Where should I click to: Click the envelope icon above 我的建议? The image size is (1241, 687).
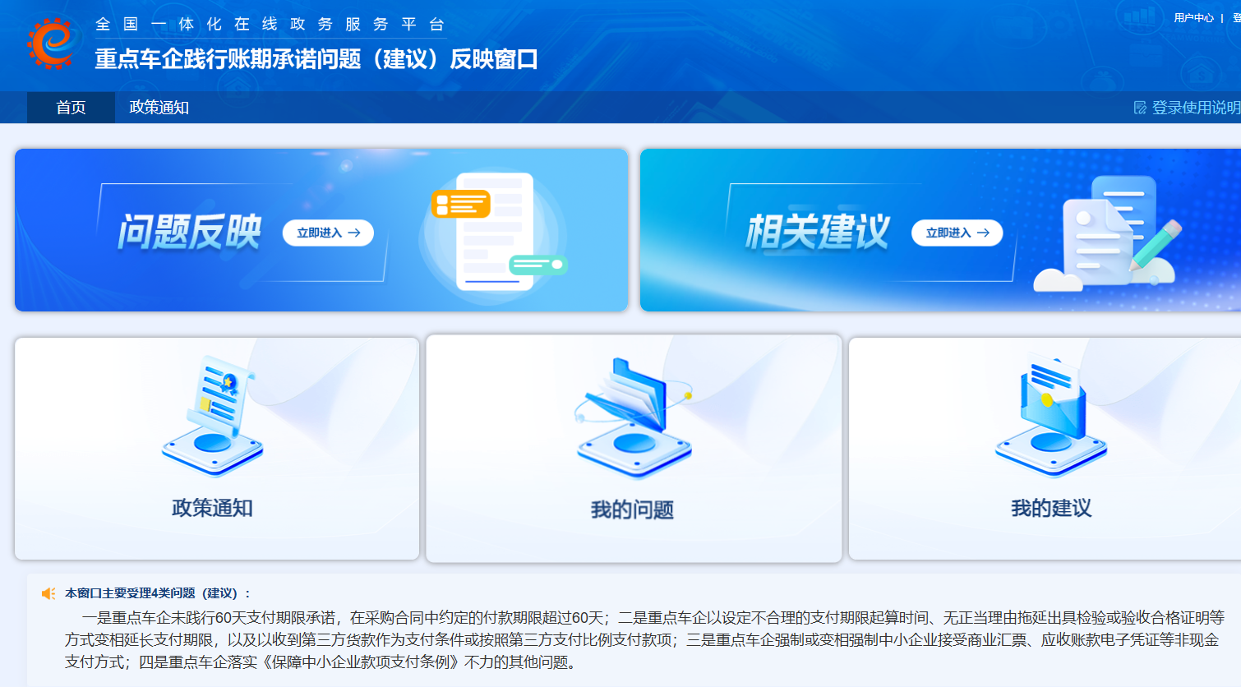point(1051,416)
